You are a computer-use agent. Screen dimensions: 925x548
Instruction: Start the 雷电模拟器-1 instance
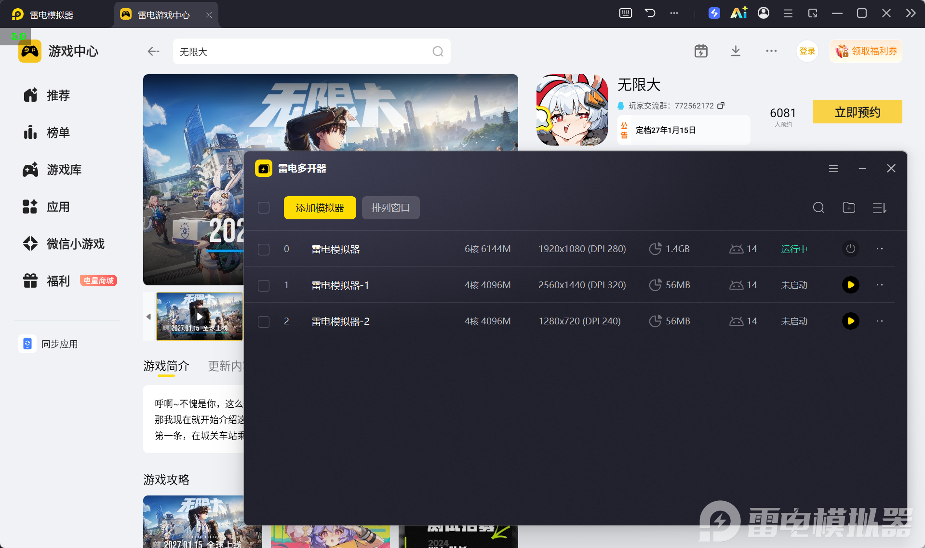[850, 285]
